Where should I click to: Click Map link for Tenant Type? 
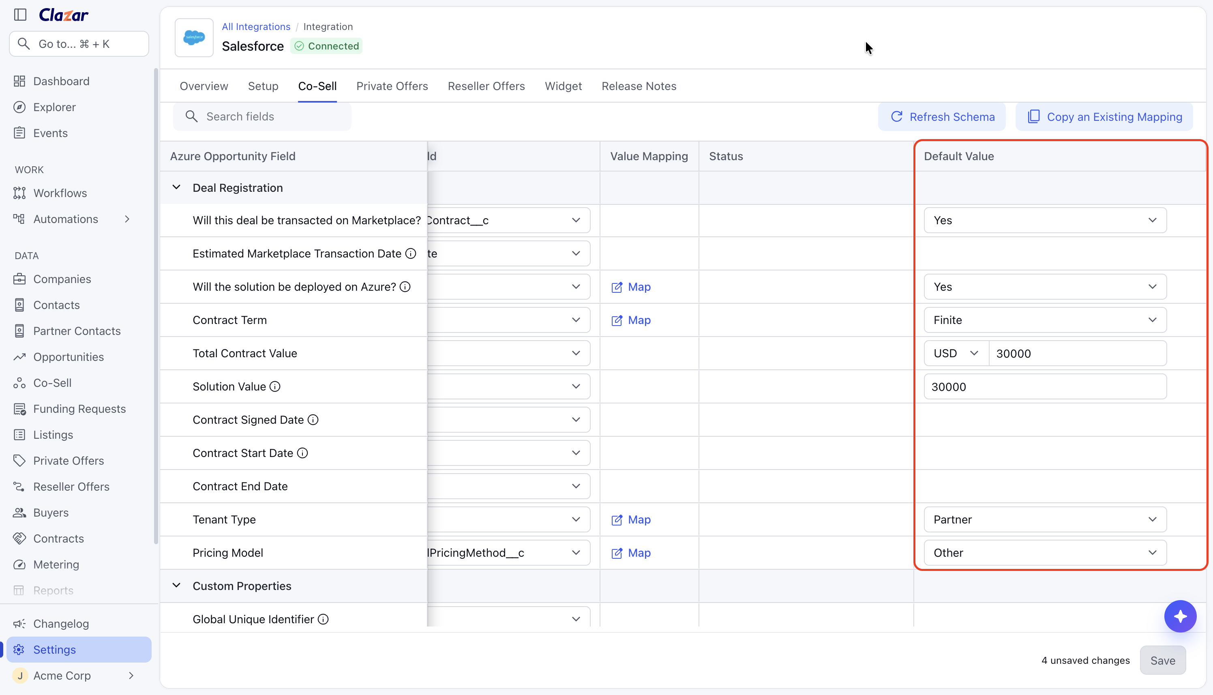631,520
